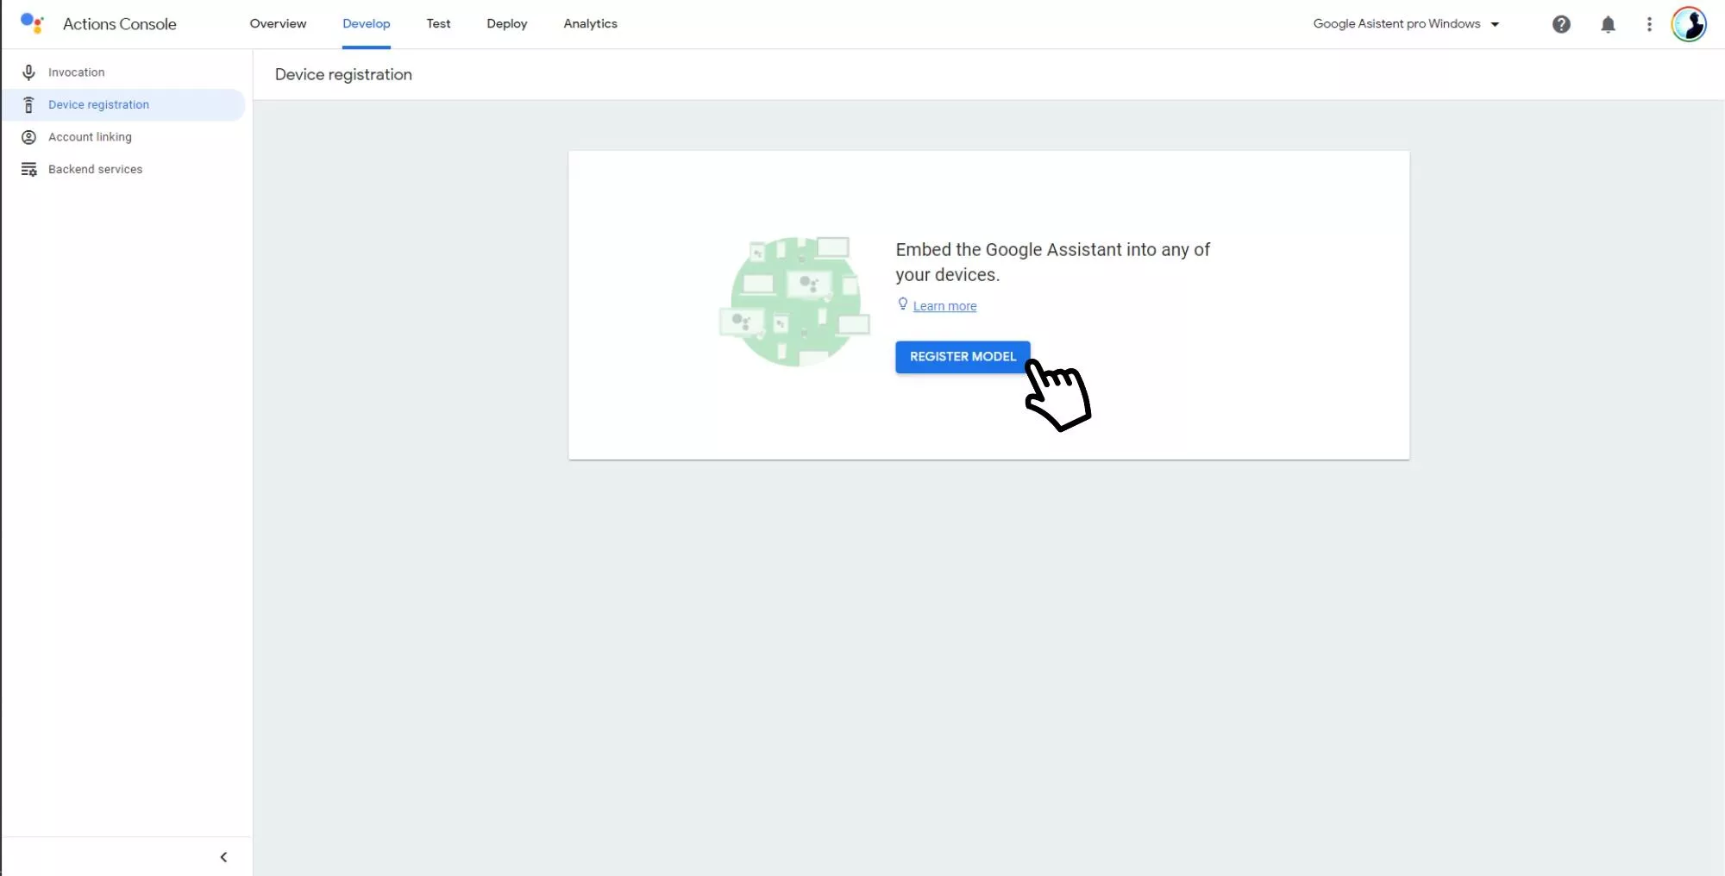Screen dimensions: 1725x876
Task: Open the notifications bell icon
Action: click(1608, 24)
